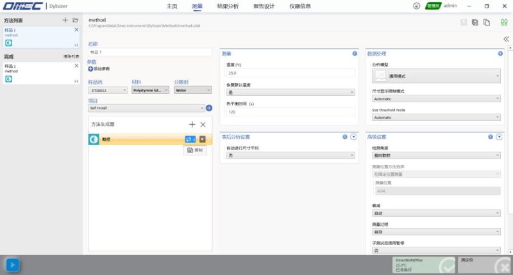The height and width of the screenshot is (275, 513).
Task: Click the 清除列表 button
Action: point(71,57)
